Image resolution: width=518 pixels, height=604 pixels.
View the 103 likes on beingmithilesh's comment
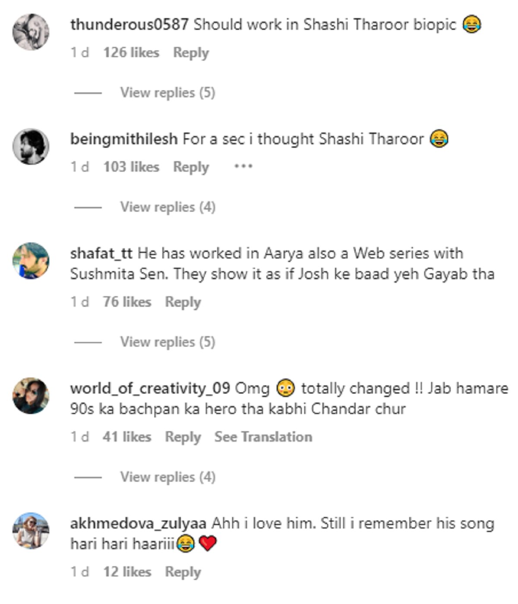coord(131,167)
